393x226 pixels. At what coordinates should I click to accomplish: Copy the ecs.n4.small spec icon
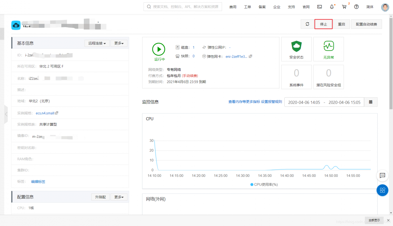56,113
